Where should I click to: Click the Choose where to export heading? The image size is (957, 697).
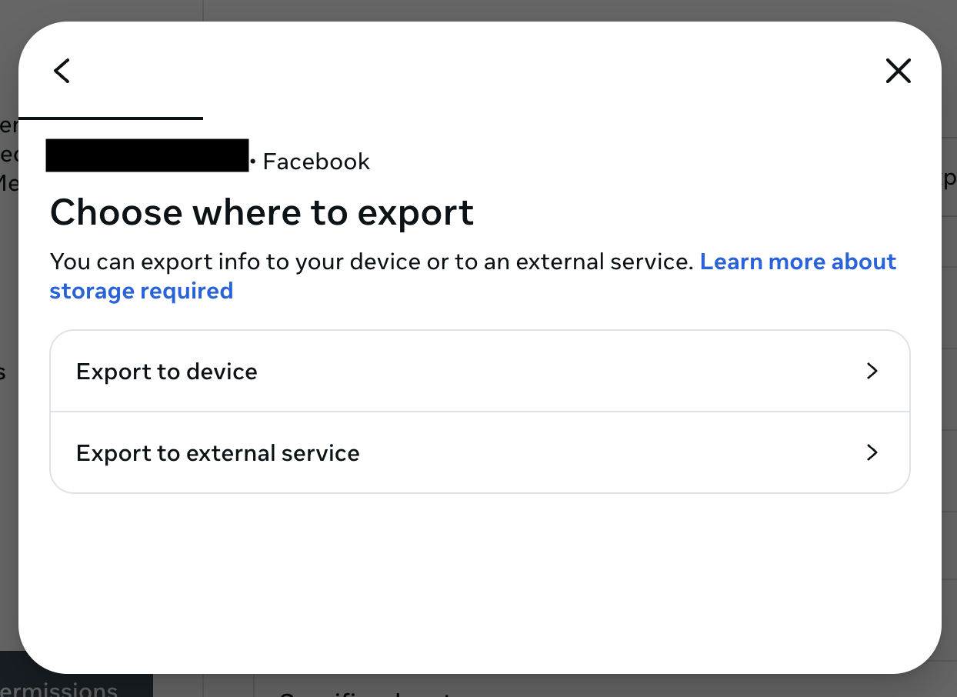click(x=262, y=212)
